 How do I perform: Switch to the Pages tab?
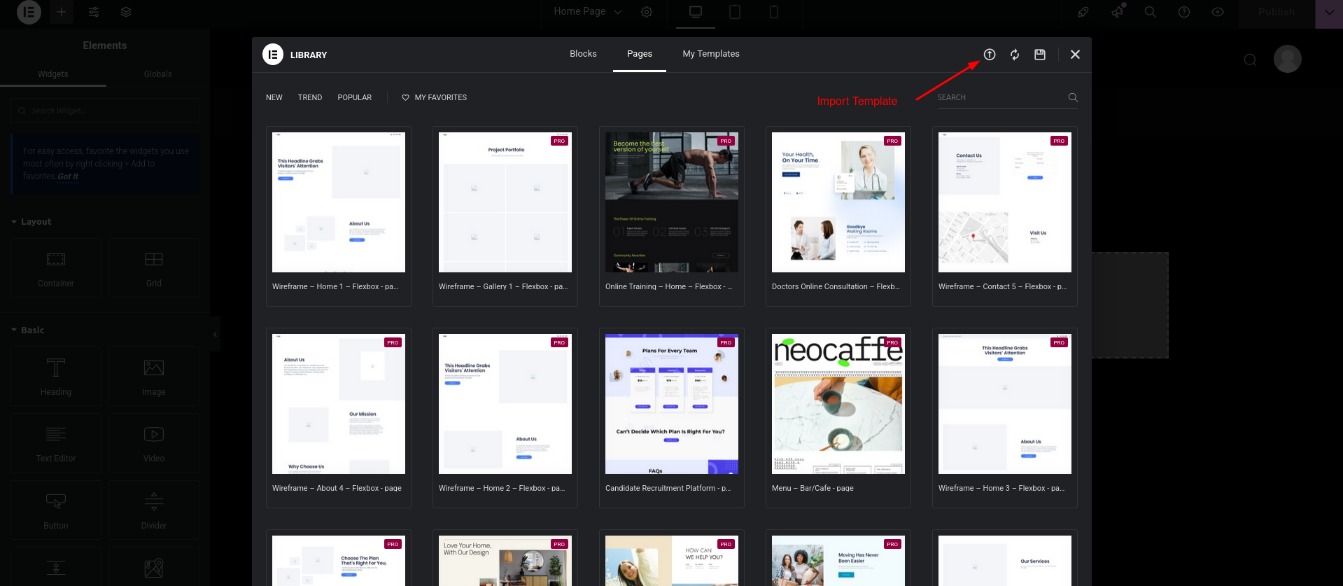pyautogui.click(x=640, y=54)
